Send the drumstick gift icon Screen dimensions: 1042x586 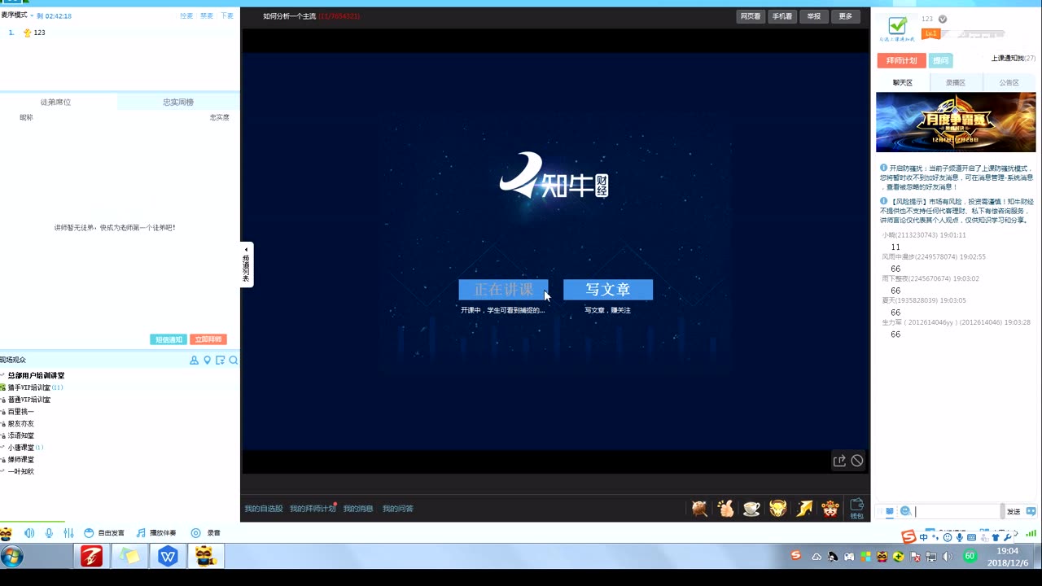(699, 509)
